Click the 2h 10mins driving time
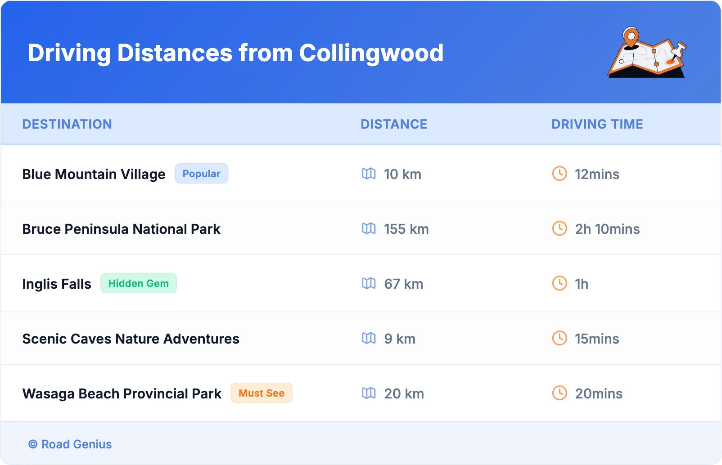This screenshot has height=465, width=722. coord(607,229)
